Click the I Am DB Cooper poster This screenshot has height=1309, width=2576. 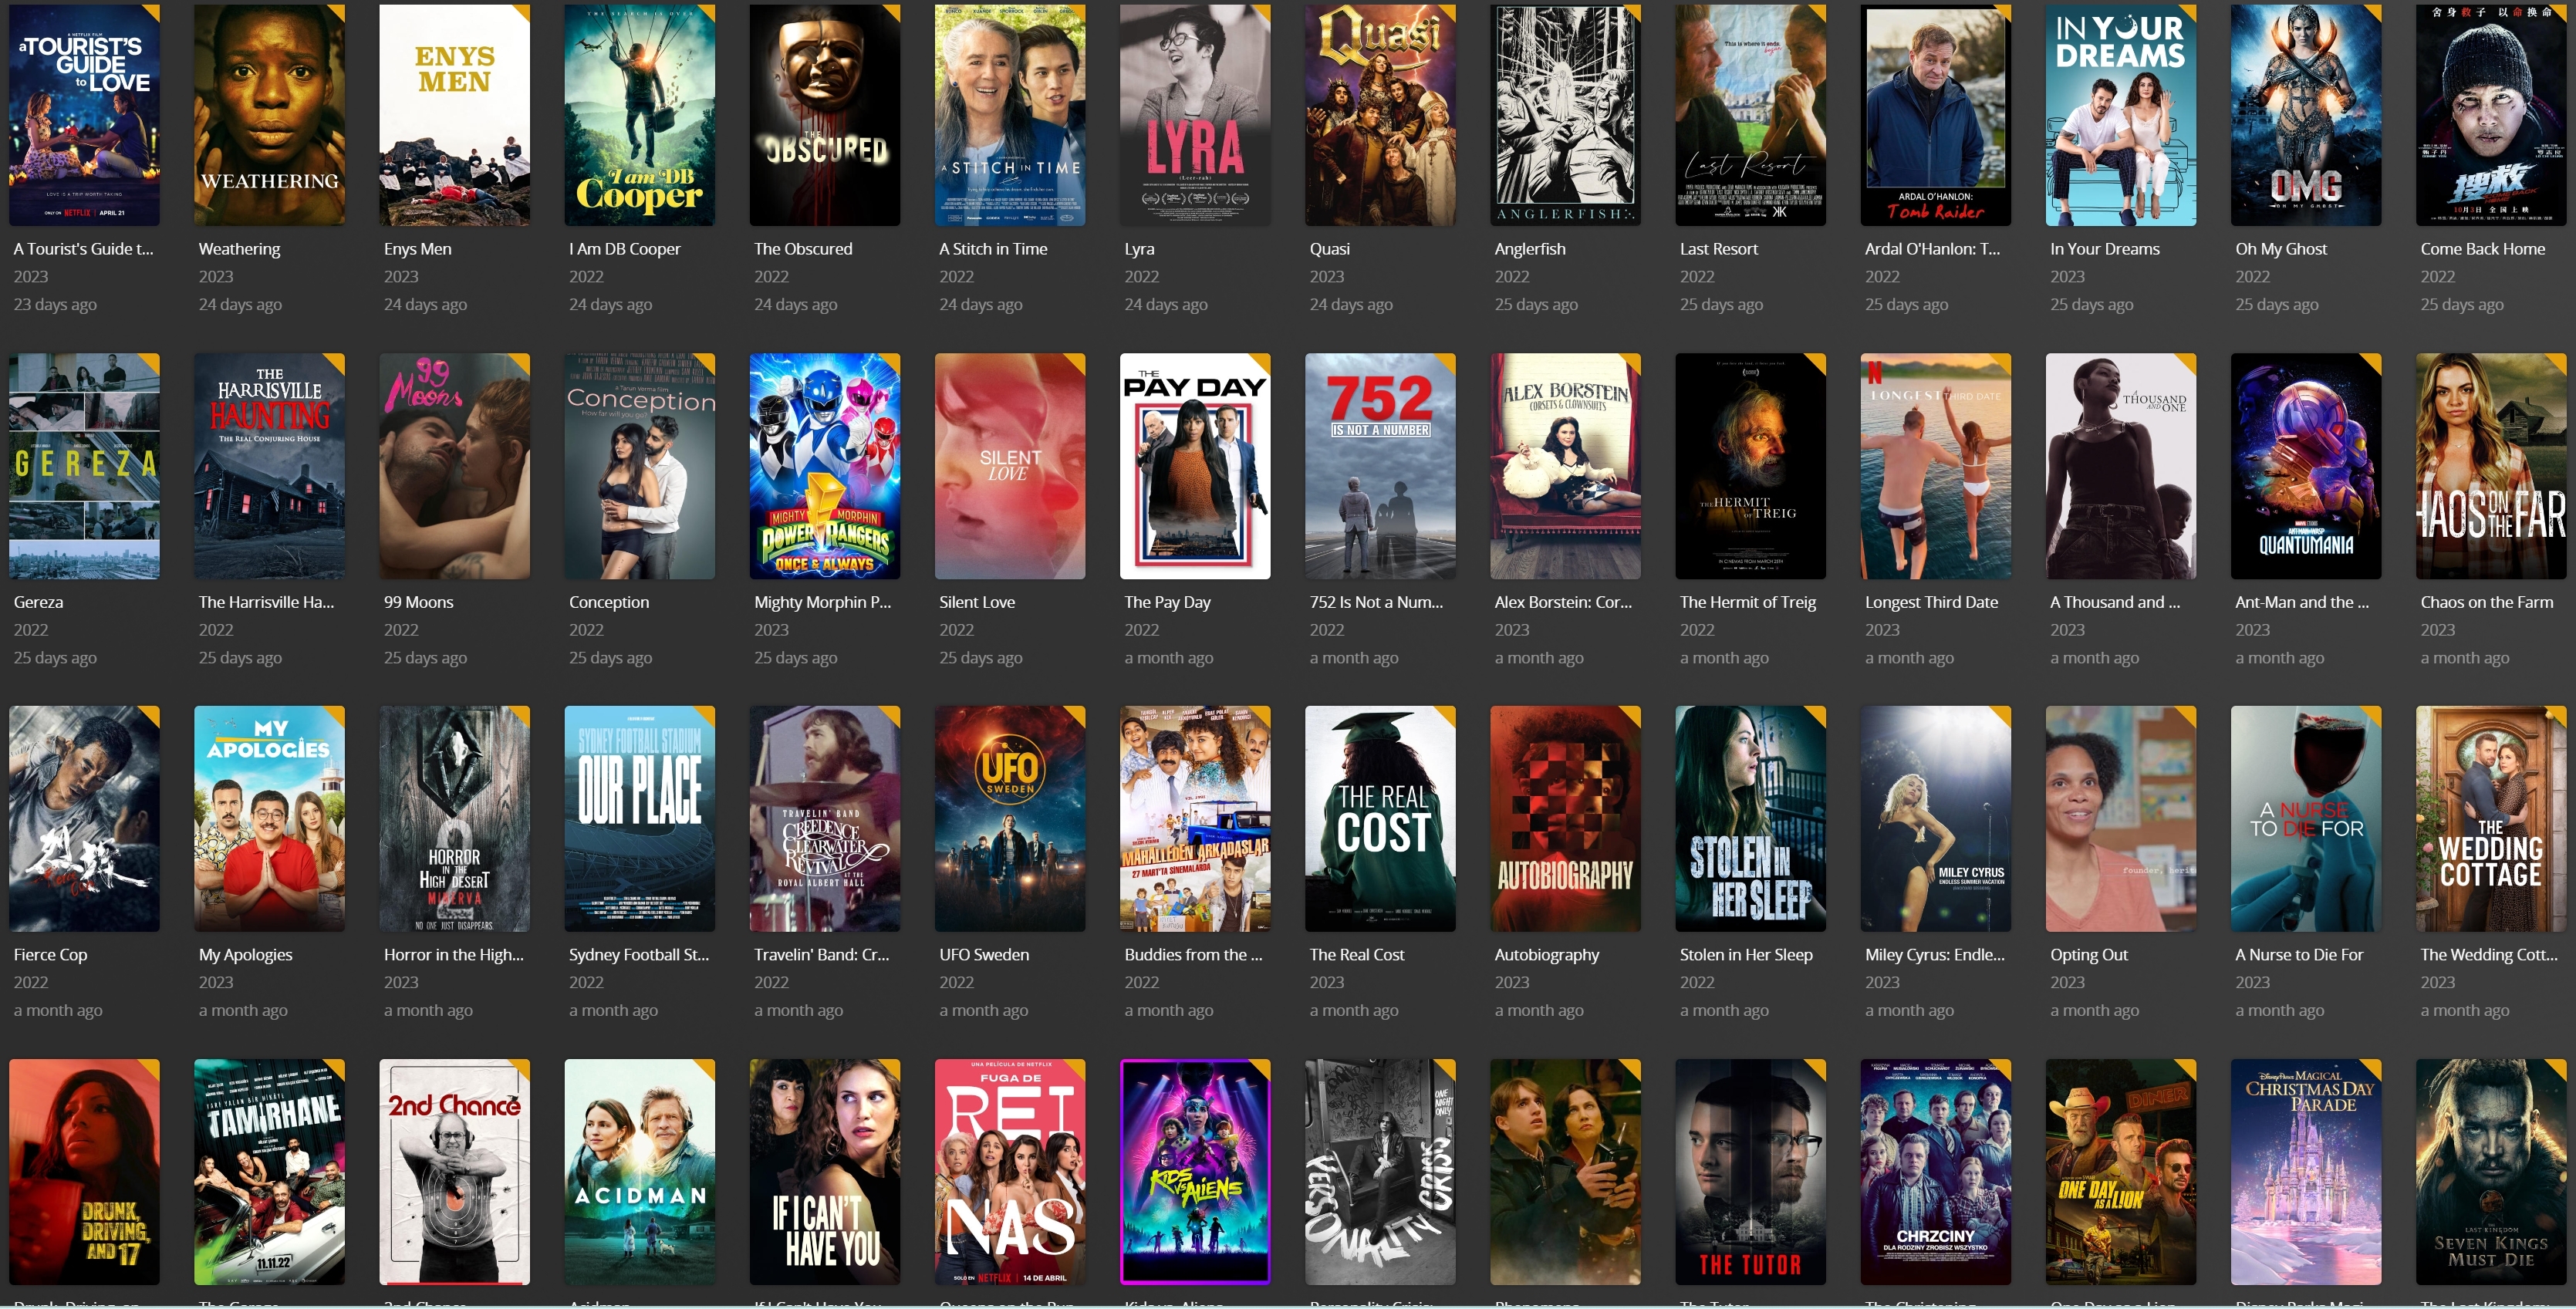(x=640, y=114)
